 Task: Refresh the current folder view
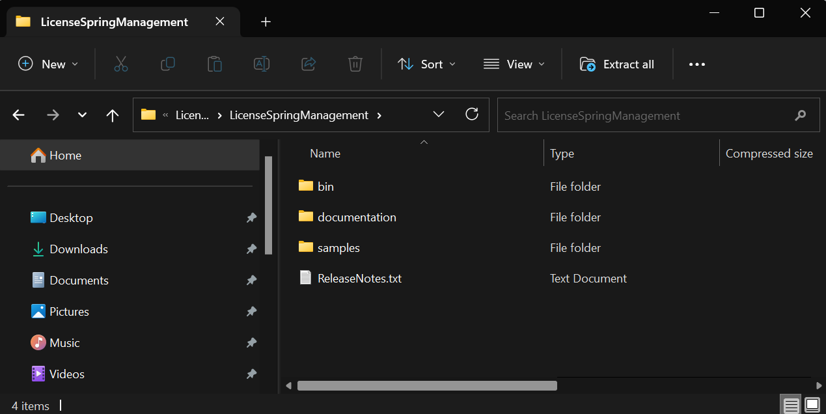(472, 115)
